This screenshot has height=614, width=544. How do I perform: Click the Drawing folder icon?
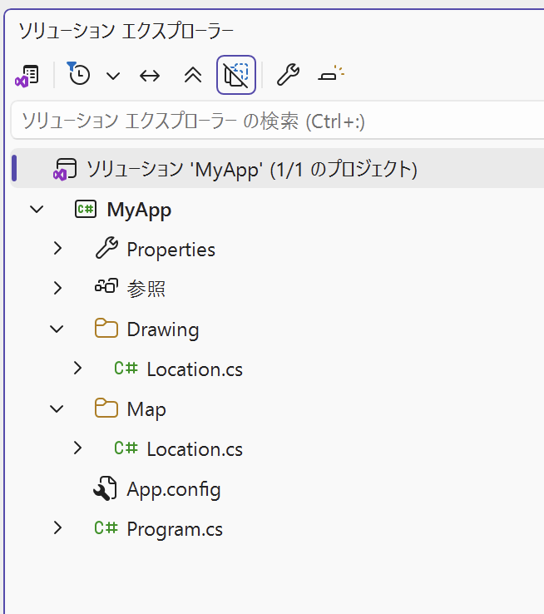[x=106, y=328]
